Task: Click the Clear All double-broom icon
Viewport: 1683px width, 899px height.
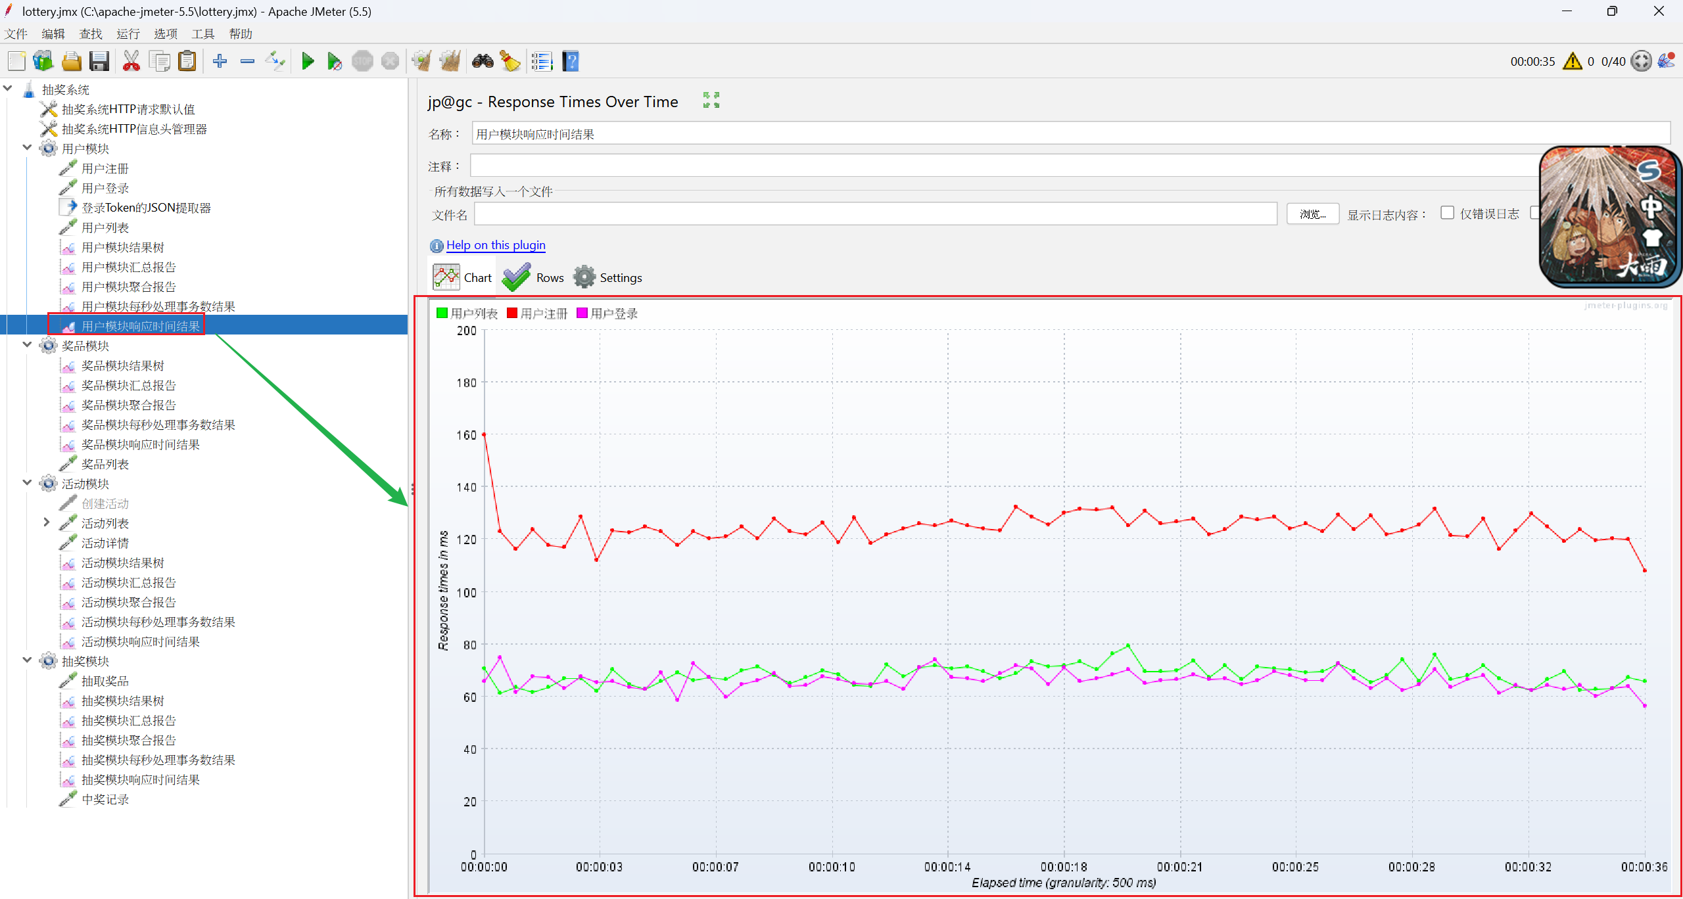Action: [450, 61]
